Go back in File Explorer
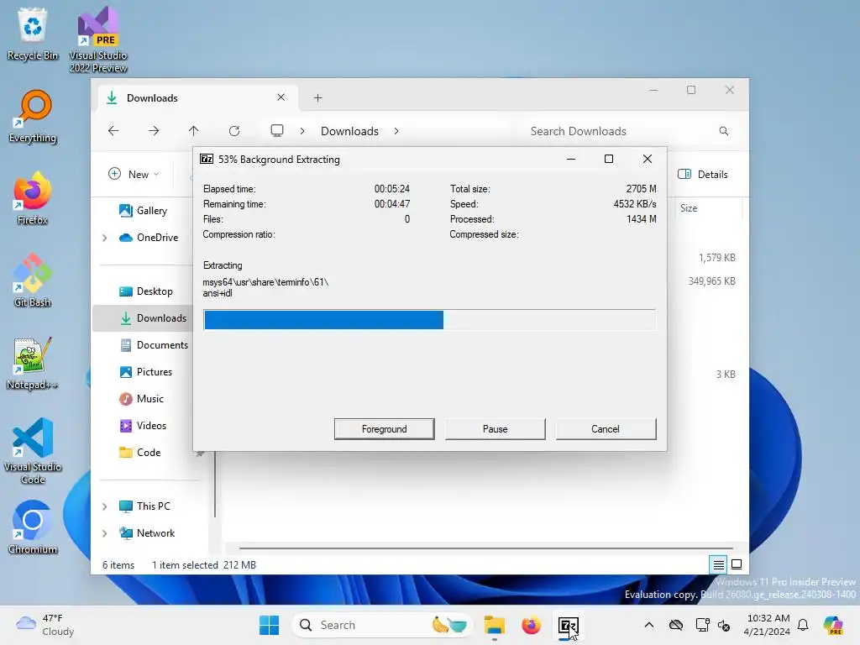The width and height of the screenshot is (860, 645). [113, 131]
